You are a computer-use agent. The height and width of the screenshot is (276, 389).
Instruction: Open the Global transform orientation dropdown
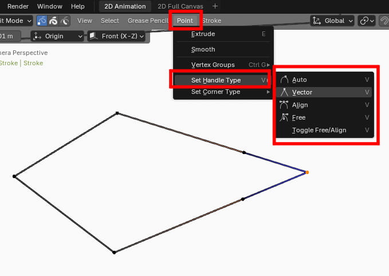click(333, 21)
